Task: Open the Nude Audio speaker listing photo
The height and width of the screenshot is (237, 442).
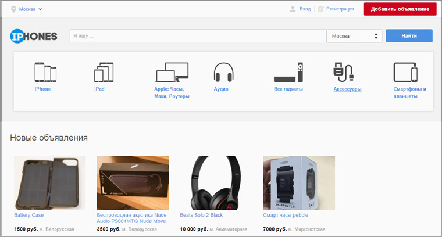Action: [133, 183]
